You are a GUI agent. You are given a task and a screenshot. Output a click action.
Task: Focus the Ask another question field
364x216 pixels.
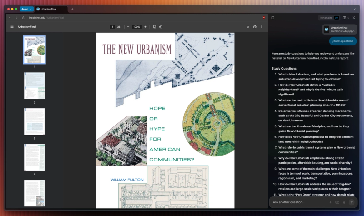299,202
